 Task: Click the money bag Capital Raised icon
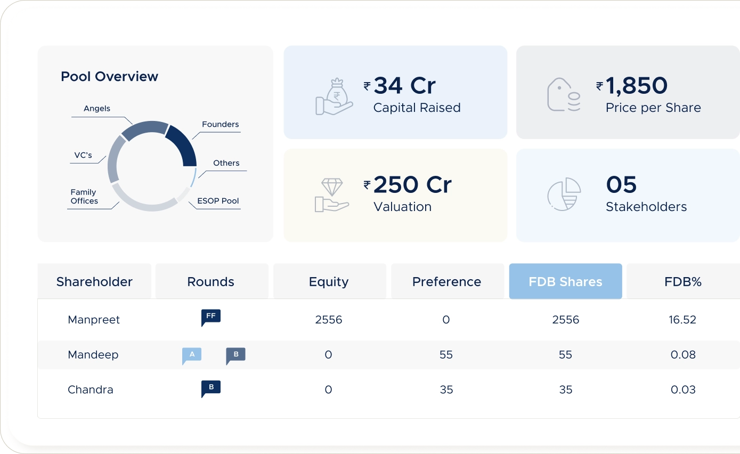coord(334,96)
